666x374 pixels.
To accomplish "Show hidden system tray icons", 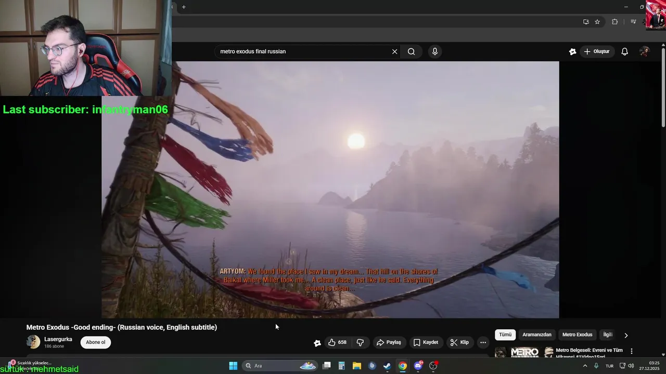I will (585, 366).
